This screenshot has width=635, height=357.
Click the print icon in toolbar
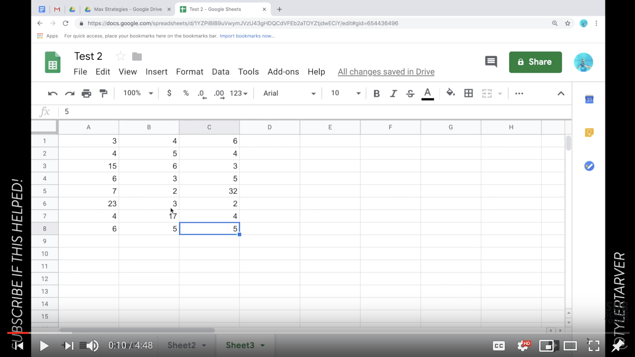(x=86, y=93)
